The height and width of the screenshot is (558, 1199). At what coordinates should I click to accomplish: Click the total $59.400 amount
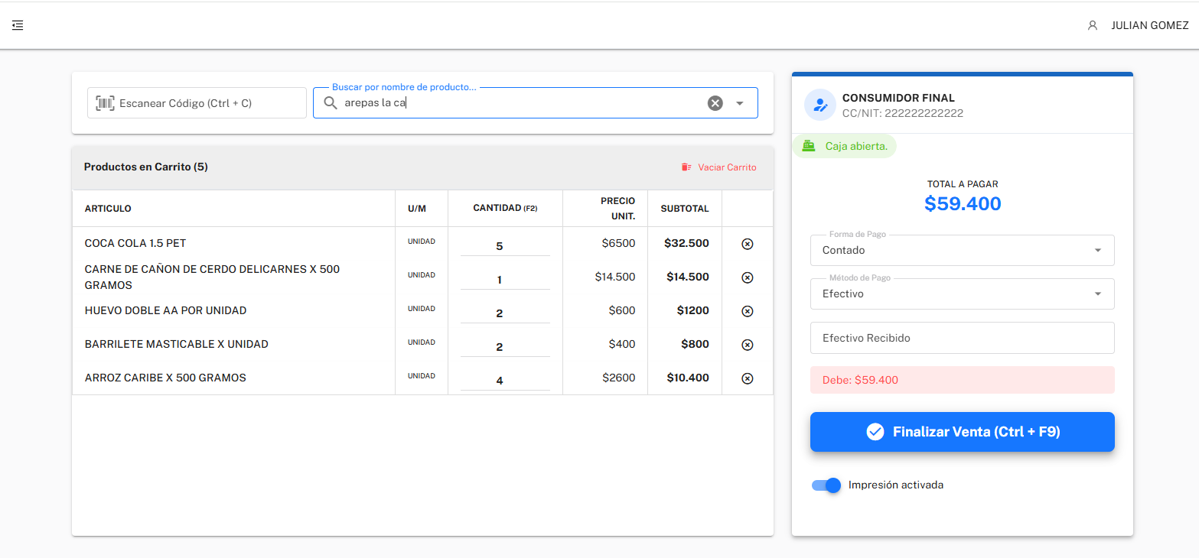[963, 203]
